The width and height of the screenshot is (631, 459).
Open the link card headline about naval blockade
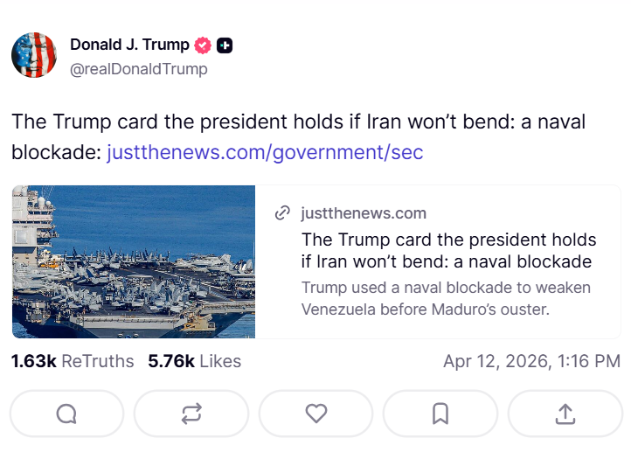[x=448, y=251]
